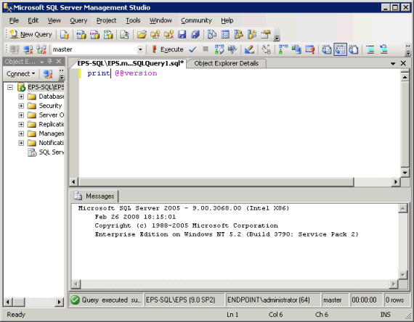
Task: Open the Window menu
Action: [161, 20]
